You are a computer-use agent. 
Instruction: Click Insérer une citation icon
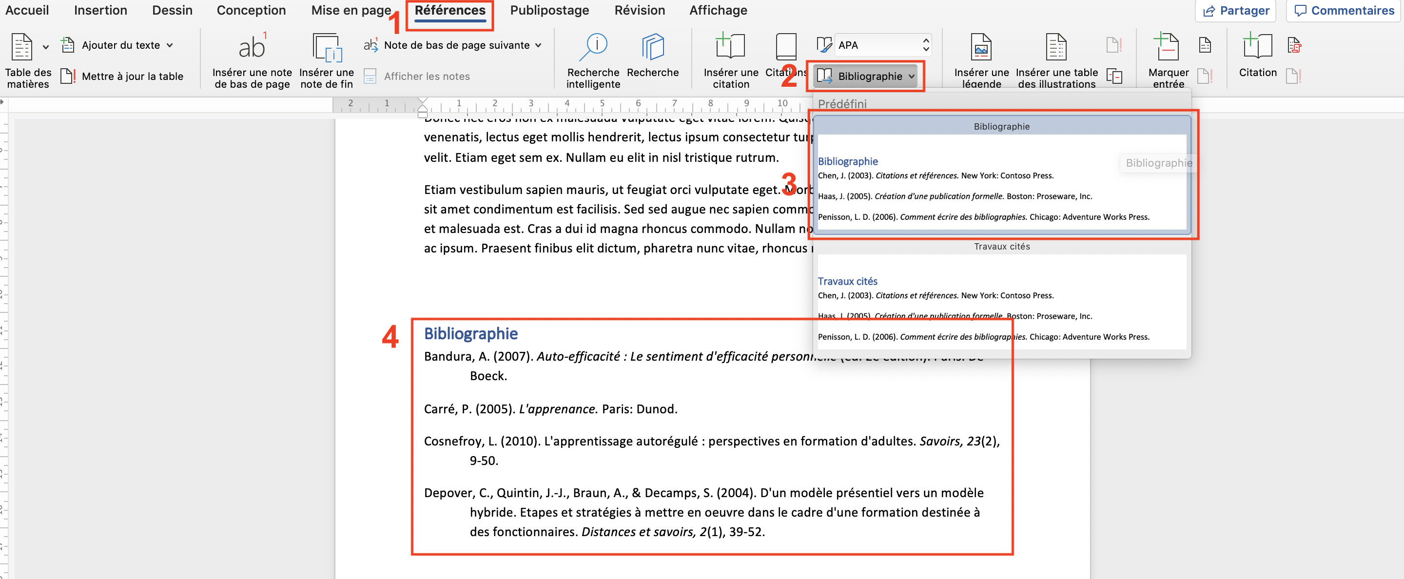[730, 46]
